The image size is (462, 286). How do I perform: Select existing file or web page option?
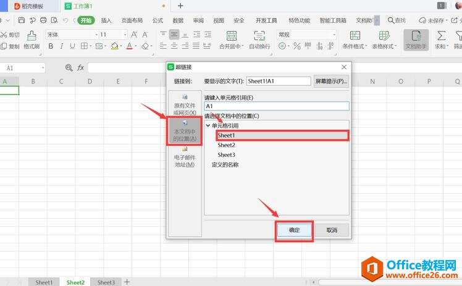click(x=184, y=104)
